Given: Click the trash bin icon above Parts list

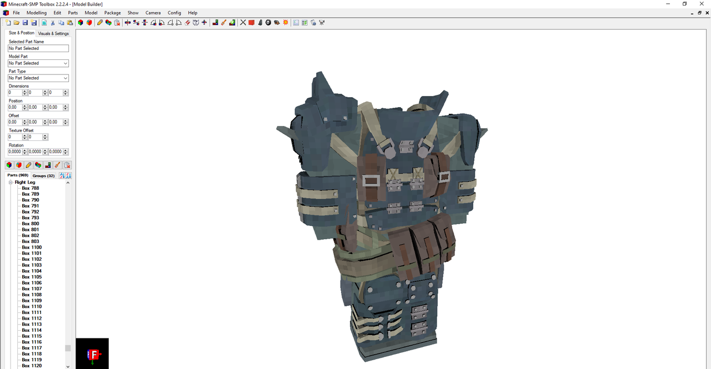Looking at the screenshot, I should pyautogui.click(x=67, y=165).
